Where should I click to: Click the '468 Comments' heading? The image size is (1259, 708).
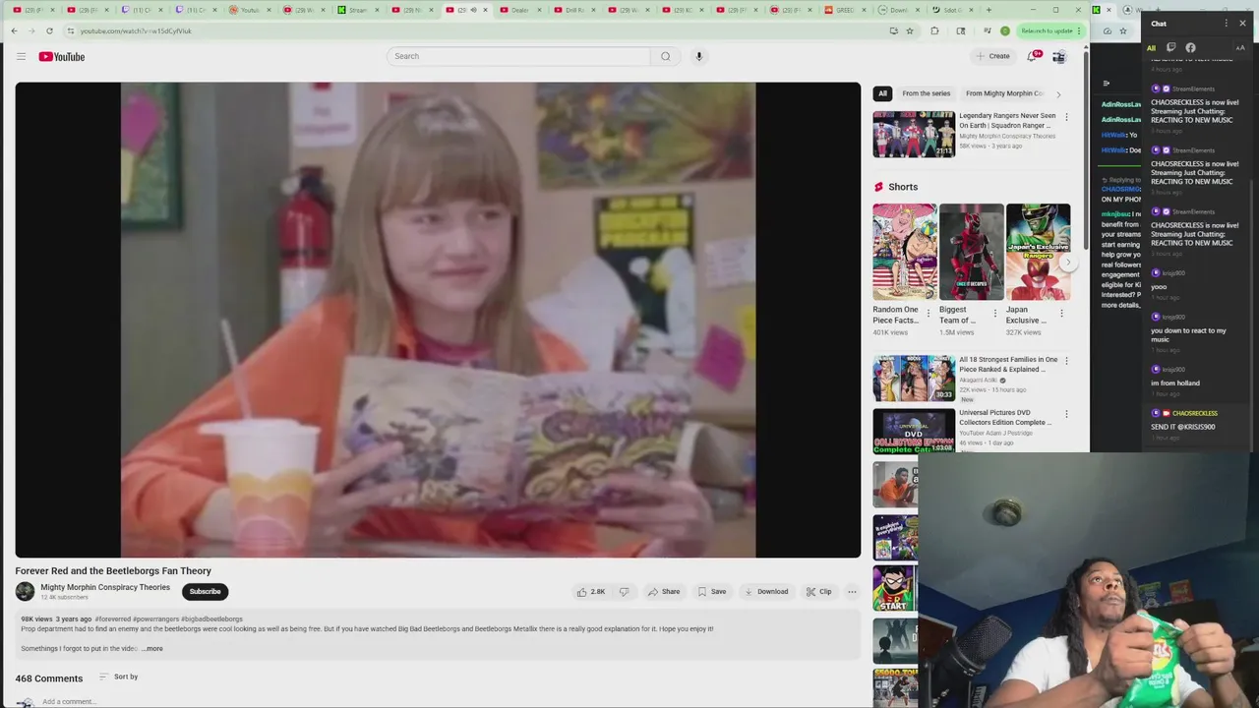[x=48, y=678]
